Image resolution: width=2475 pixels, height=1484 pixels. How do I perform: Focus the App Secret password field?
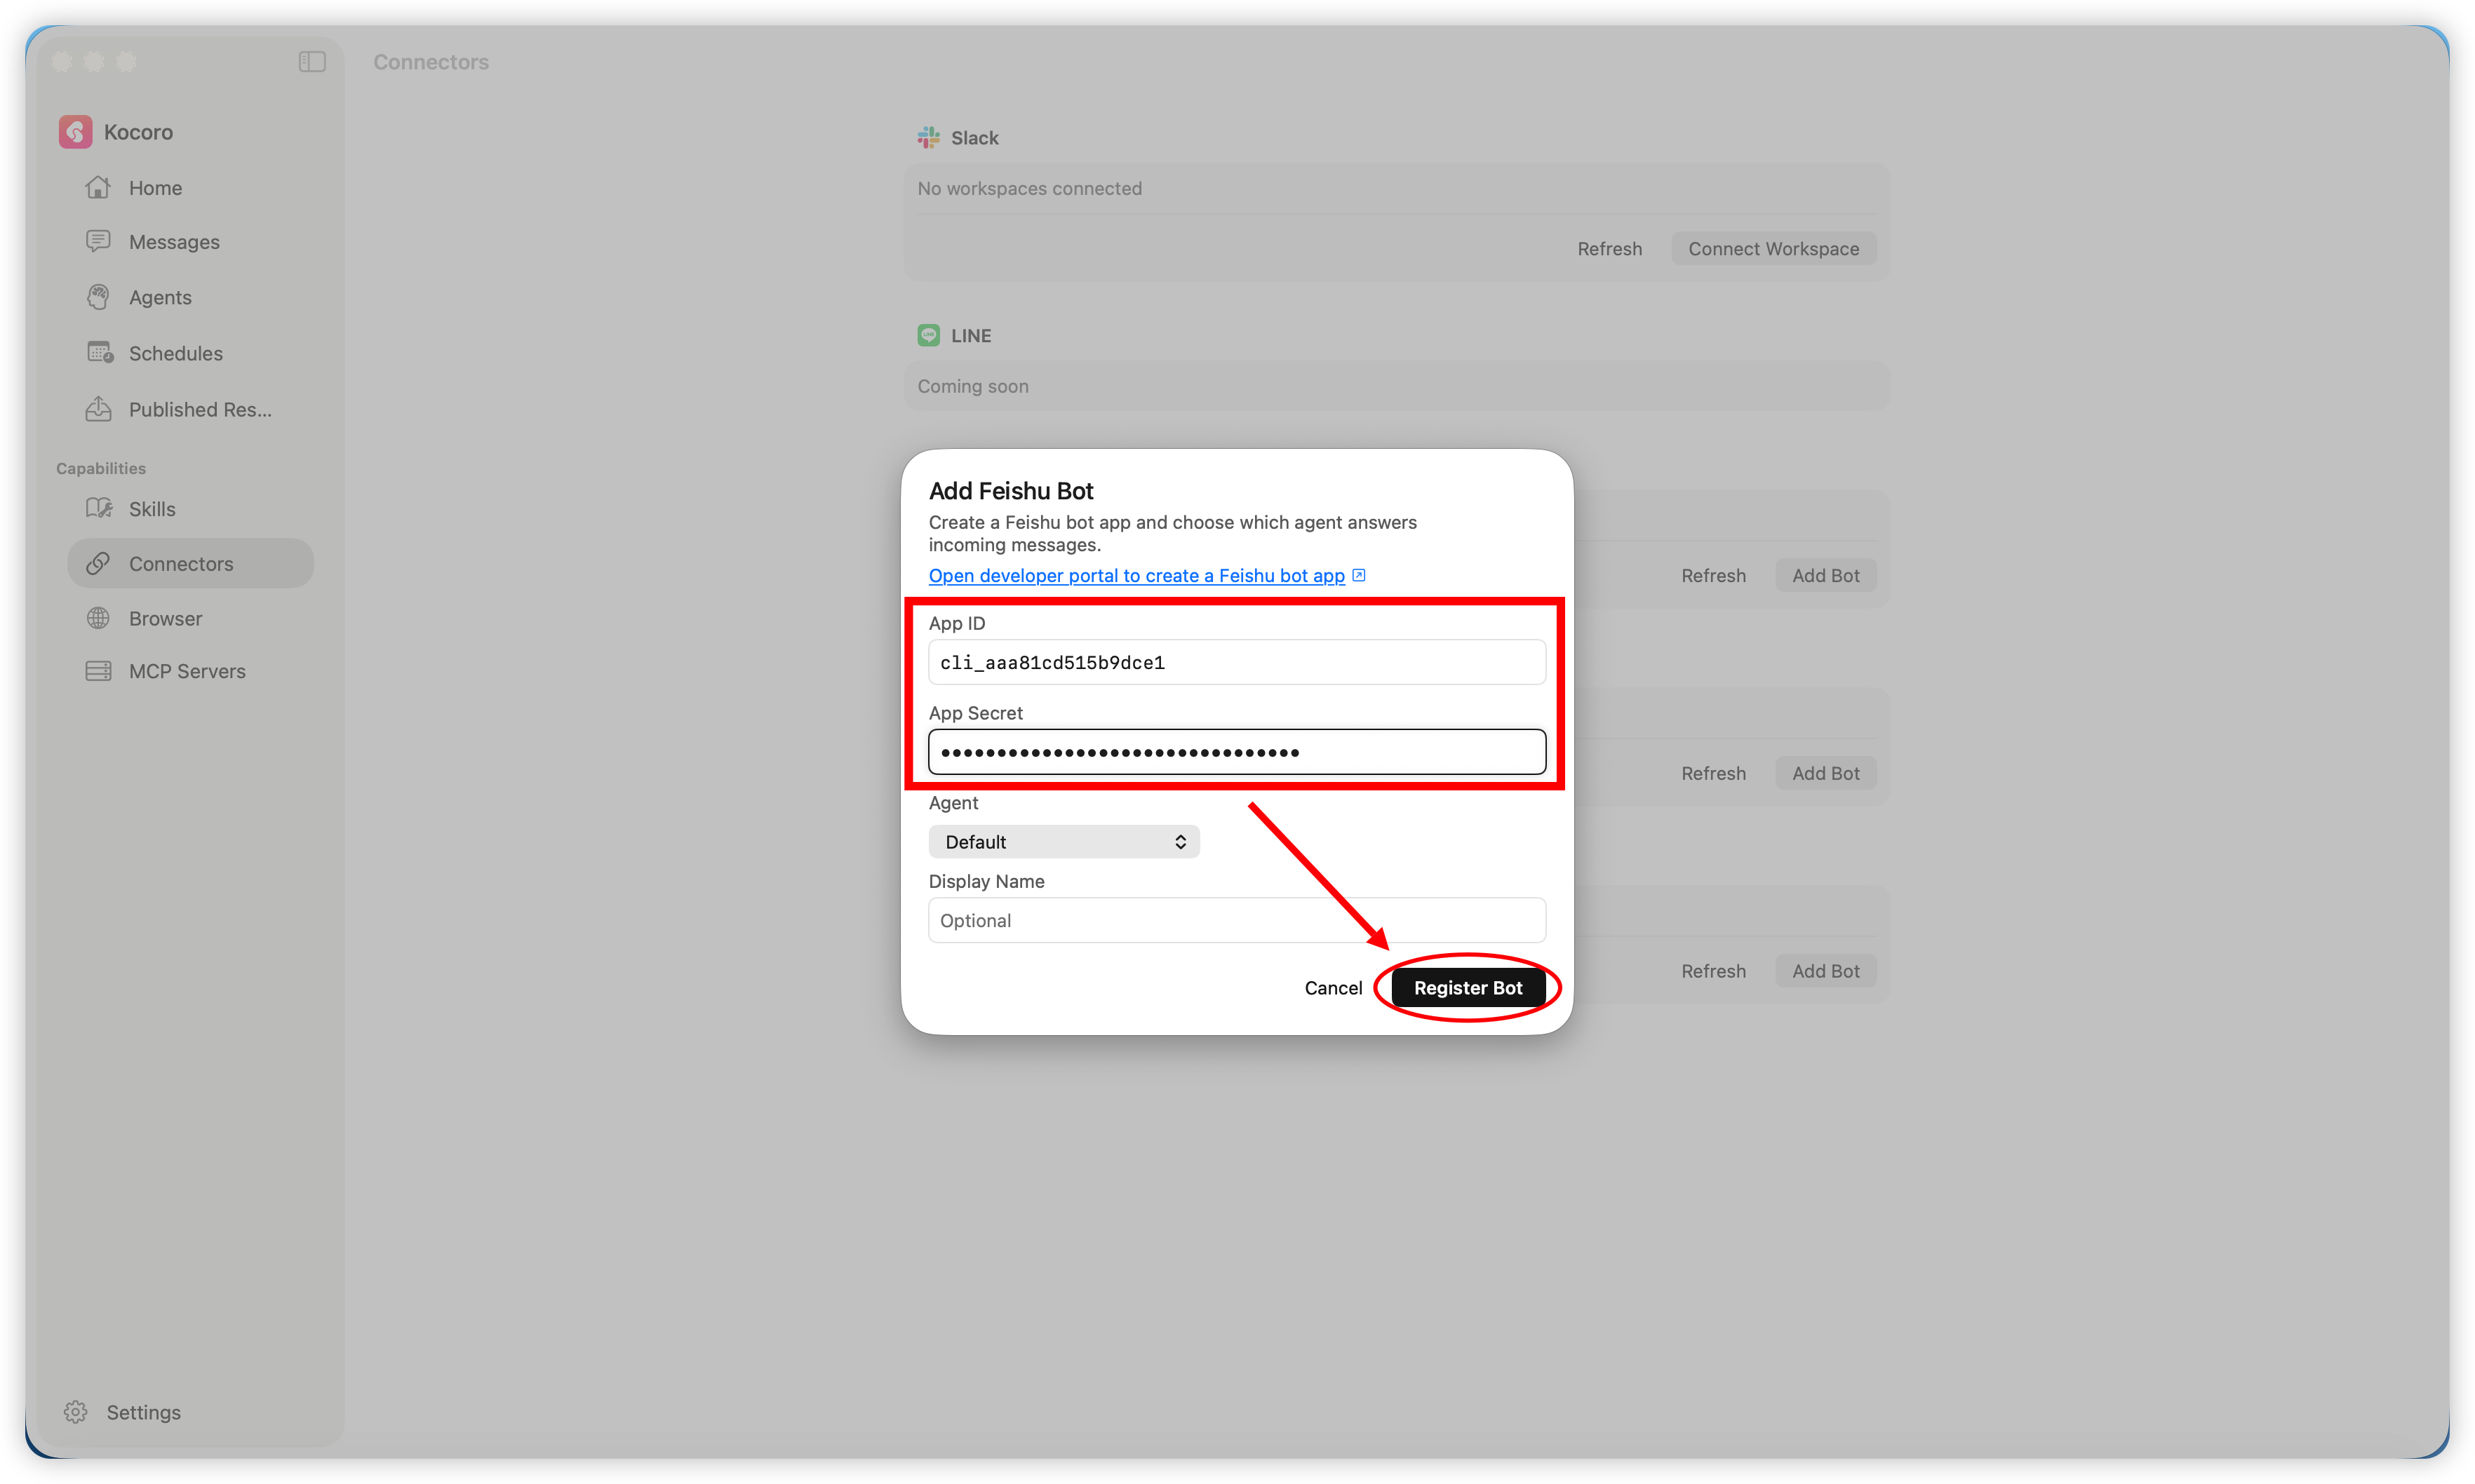(x=1236, y=752)
